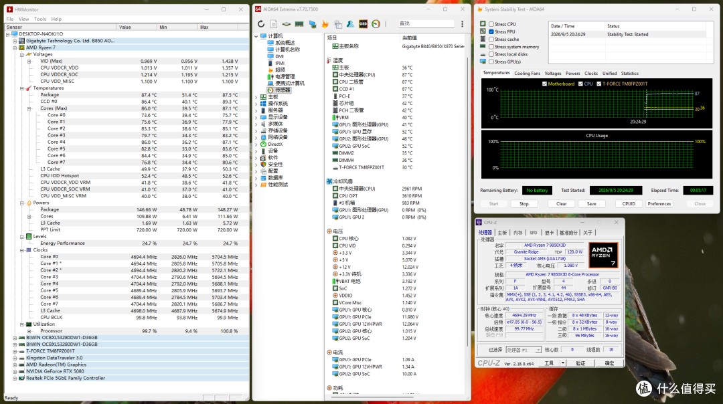This screenshot has height=404, width=723.
Task: Select 操作系统 Windows logo item in AIDA64 tree
Action: click(274, 104)
